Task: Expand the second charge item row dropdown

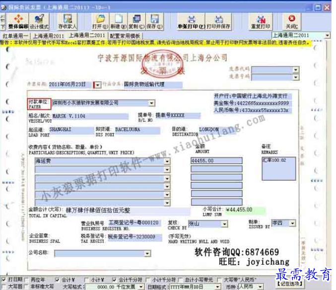Action: (x=167, y=169)
